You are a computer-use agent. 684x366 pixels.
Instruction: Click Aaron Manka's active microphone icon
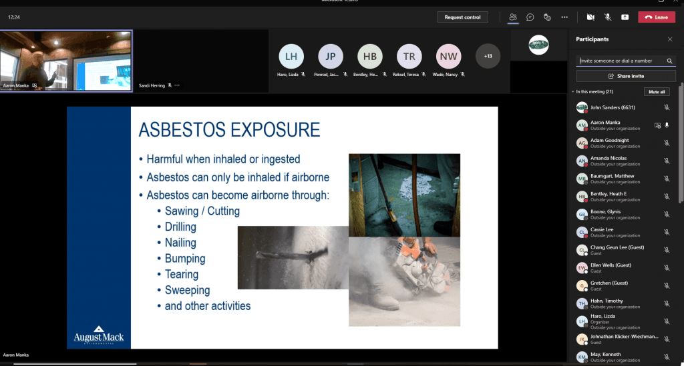coord(667,125)
